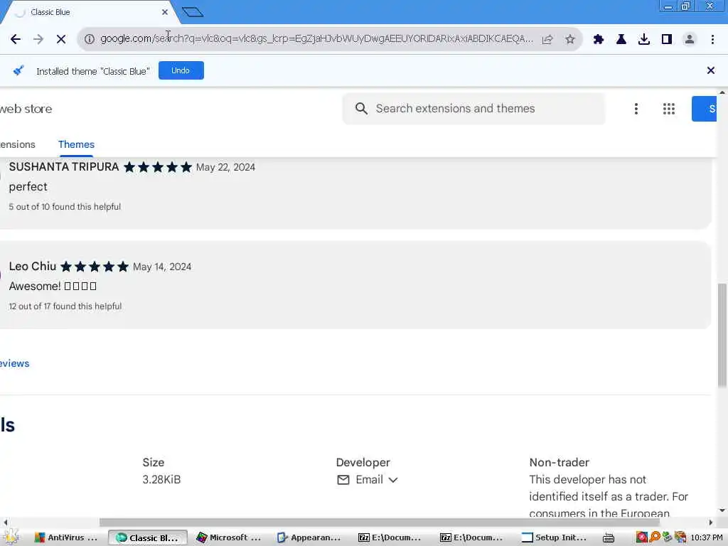Click the paintbrush theme icon in infobar
This screenshot has width=728, height=546.
[18, 70]
